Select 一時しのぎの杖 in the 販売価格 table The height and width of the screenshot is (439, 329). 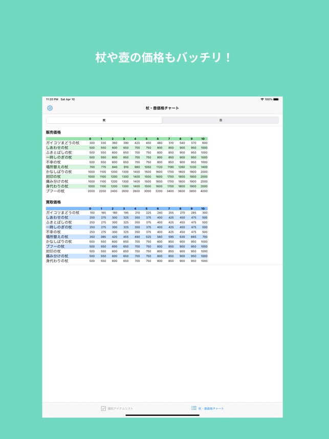pyautogui.click(x=59, y=158)
